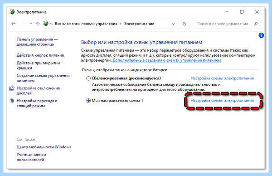Click the Электропитание icon in the title bar
Viewport: 272px width, 176px height.
click(12, 12)
